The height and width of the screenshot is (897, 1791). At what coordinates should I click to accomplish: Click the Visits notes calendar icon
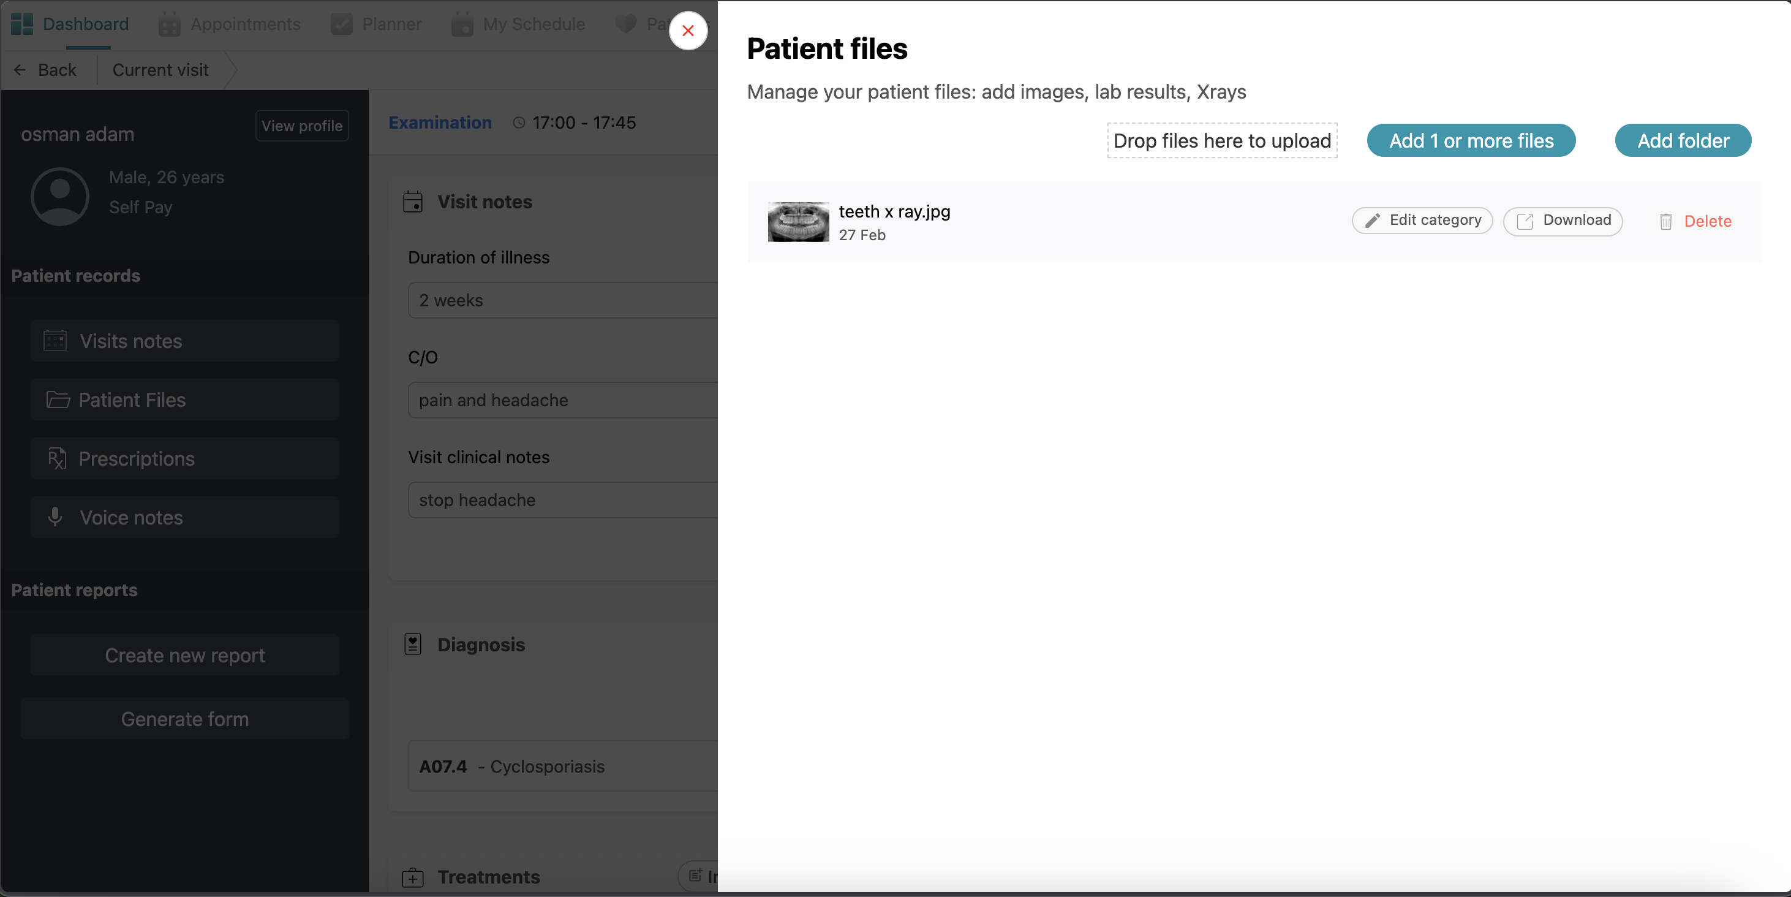pos(55,341)
